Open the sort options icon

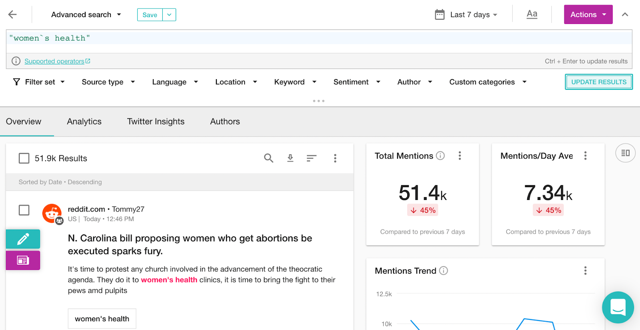coord(312,158)
